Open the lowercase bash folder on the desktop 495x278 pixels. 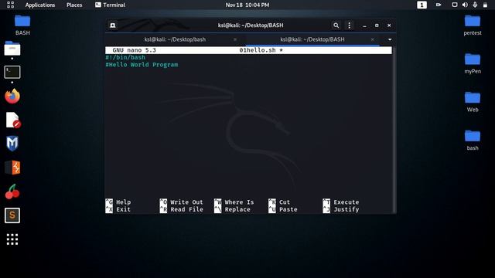pos(473,141)
